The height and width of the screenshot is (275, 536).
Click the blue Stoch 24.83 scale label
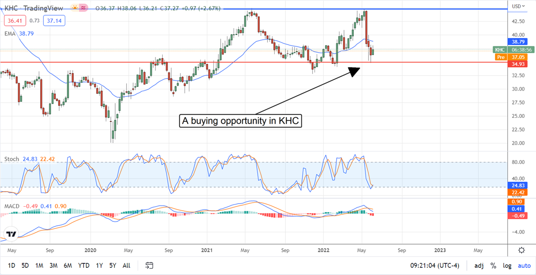(x=518, y=185)
